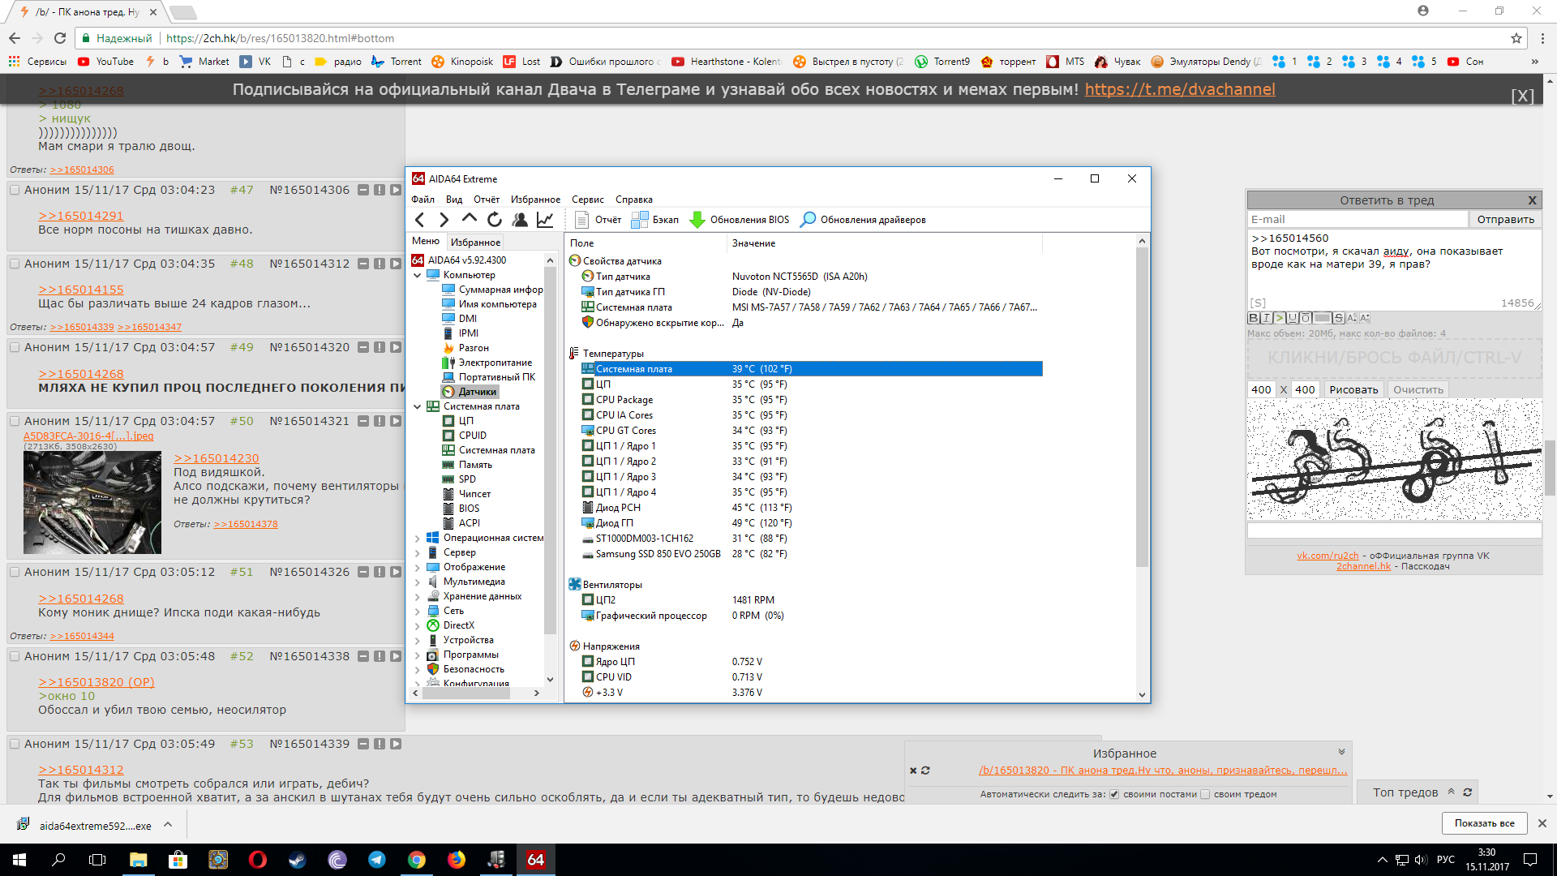
Task: Click the AIDA64 Refresh icon
Action: [495, 220]
